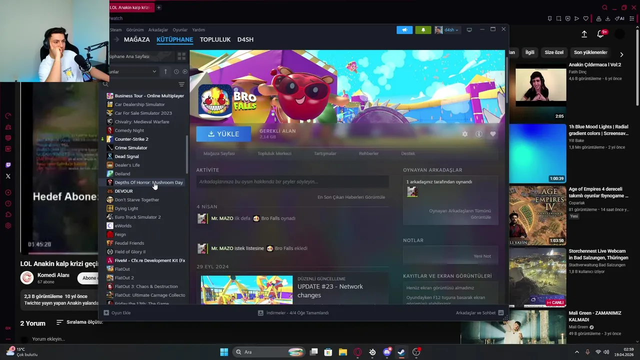Click the activity comment input field
Image resolution: width=640 pixels, height=360 pixels.
point(292,181)
